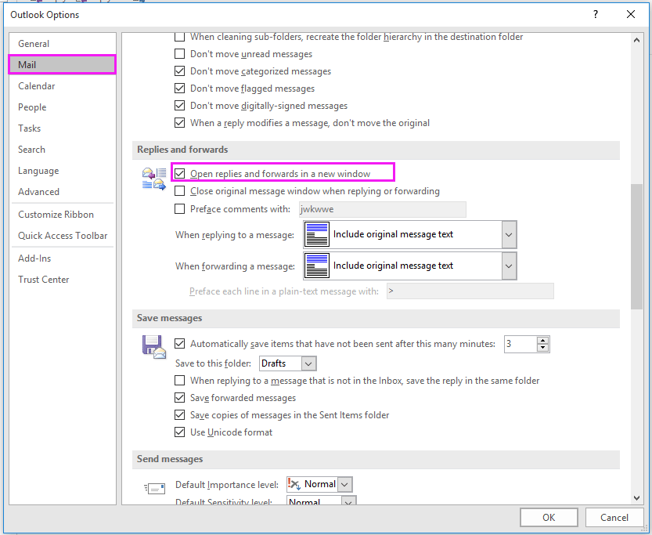Uncheck Save copies in Sent Items folder
Image resolution: width=652 pixels, height=535 pixels.
[x=180, y=415]
